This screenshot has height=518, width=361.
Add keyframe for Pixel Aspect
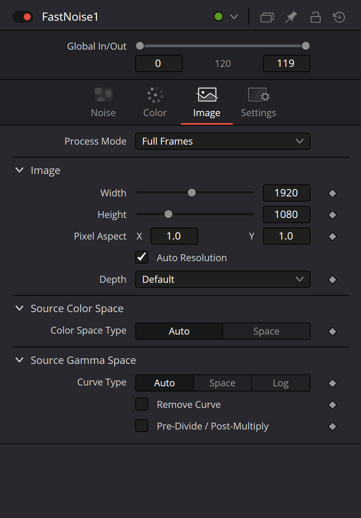332,237
